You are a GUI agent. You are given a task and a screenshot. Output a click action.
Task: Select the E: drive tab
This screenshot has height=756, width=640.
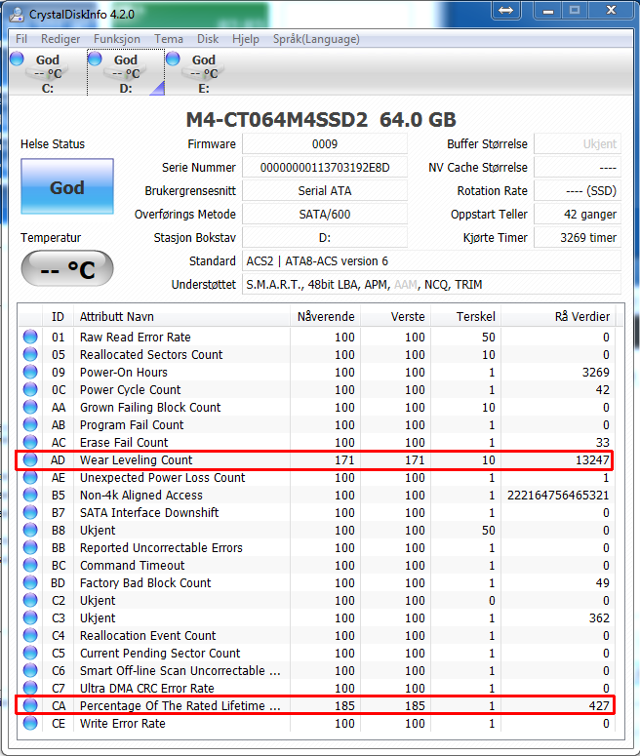point(204,73)
